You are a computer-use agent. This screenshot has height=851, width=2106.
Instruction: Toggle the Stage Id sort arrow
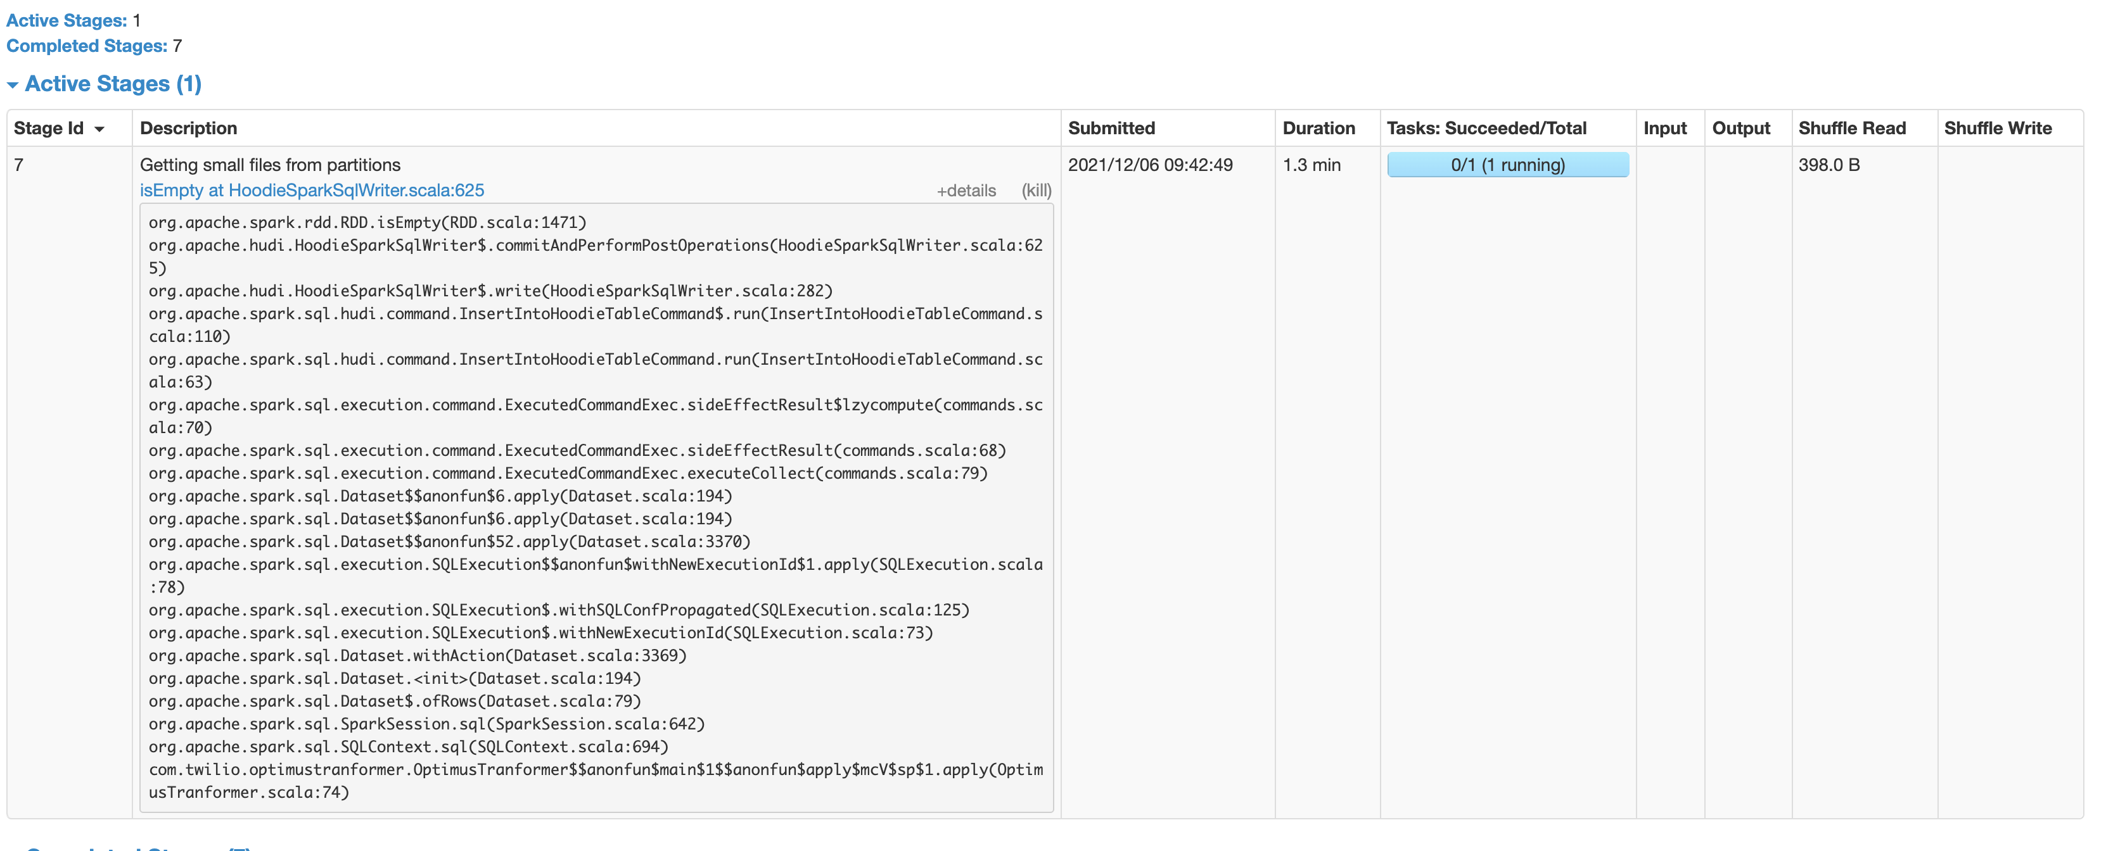coord(101,129)
